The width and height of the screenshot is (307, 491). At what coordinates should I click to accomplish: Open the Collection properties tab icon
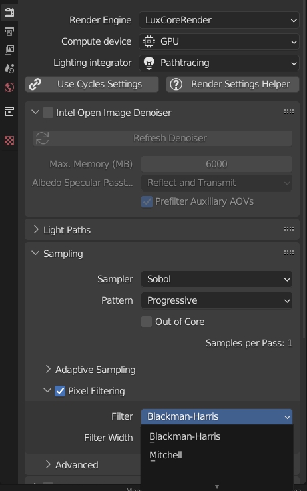9,111
